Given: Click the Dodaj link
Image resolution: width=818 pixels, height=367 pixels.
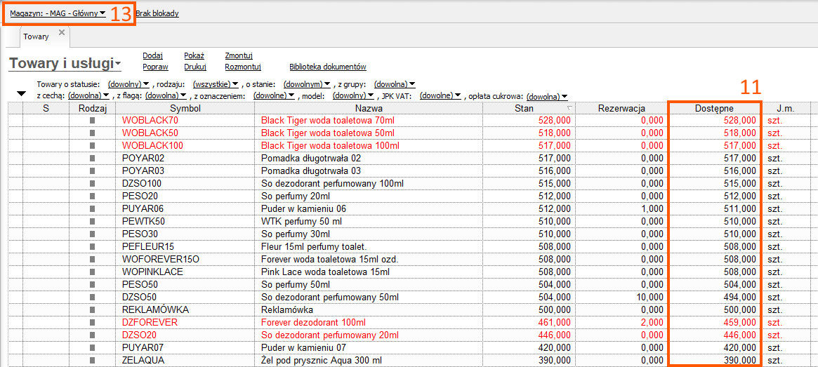Looking at the screenshot, I should pos(152,55).
